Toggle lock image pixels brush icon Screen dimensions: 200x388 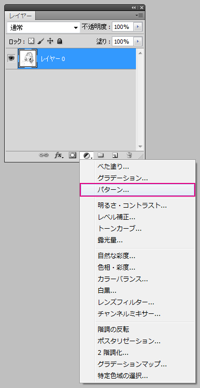point(41,41)
